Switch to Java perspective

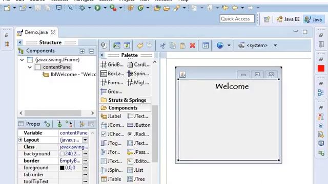(x=313, y=19)
